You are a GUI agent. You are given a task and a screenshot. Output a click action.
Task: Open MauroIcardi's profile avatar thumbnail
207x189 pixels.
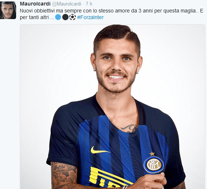[x=8, y=10]
